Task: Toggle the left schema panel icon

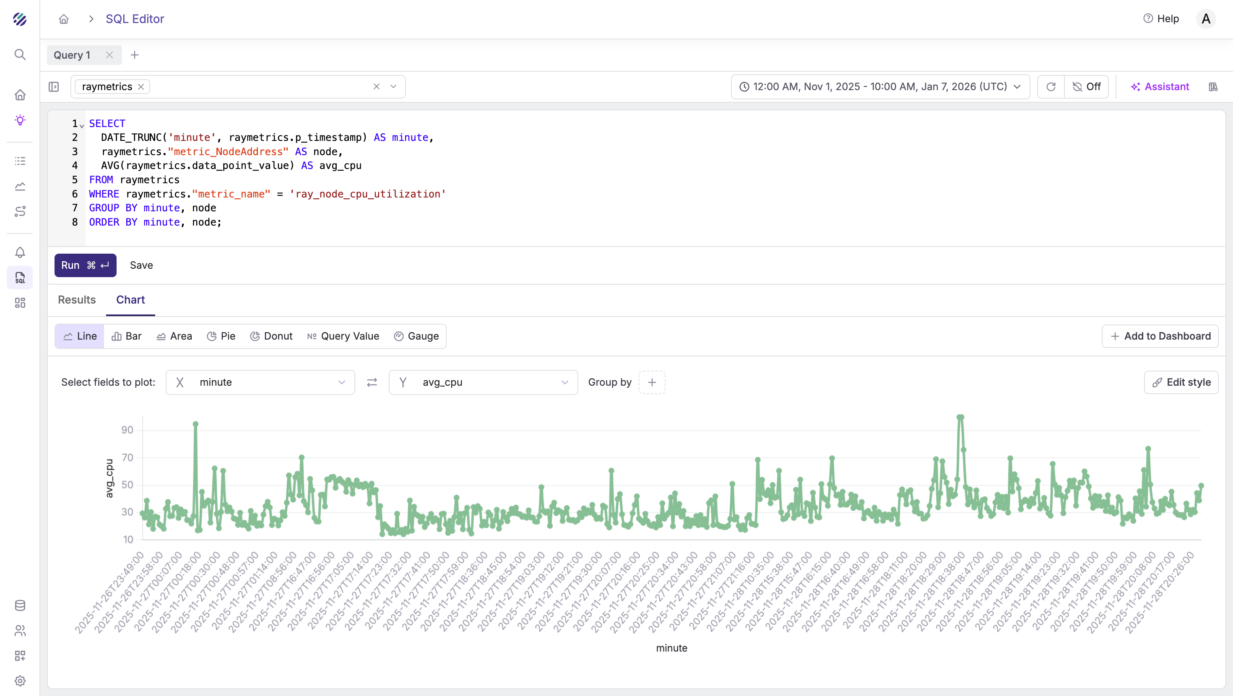Action: click(x=54, y=87)
